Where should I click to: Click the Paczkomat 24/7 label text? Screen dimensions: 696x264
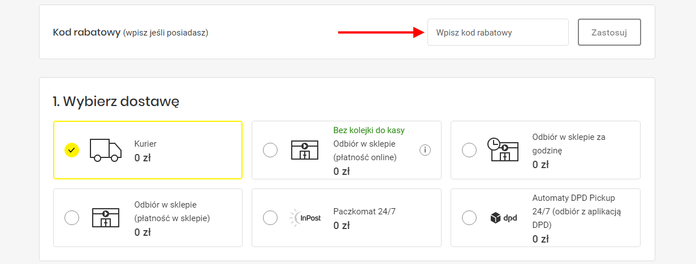tap(365, 212)
